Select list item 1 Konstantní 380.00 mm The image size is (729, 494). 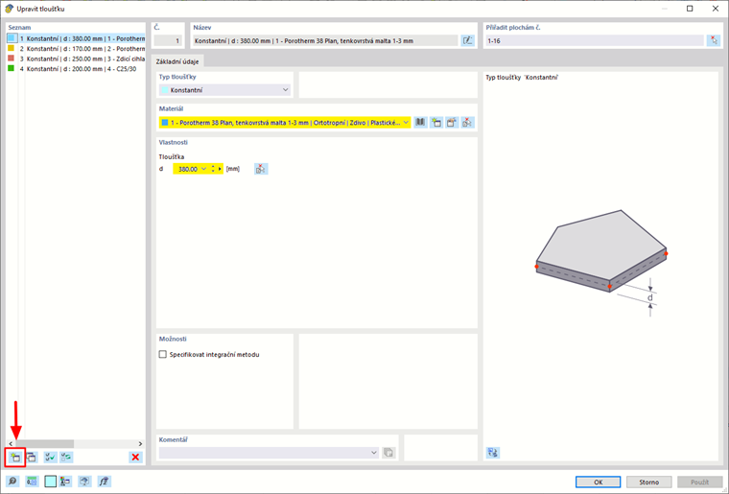click(76, 38)
